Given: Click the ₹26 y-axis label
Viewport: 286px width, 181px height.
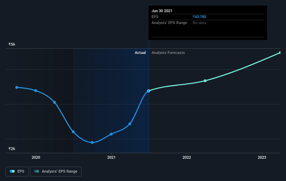Looking at the screenshot, I should coord(12,149).
